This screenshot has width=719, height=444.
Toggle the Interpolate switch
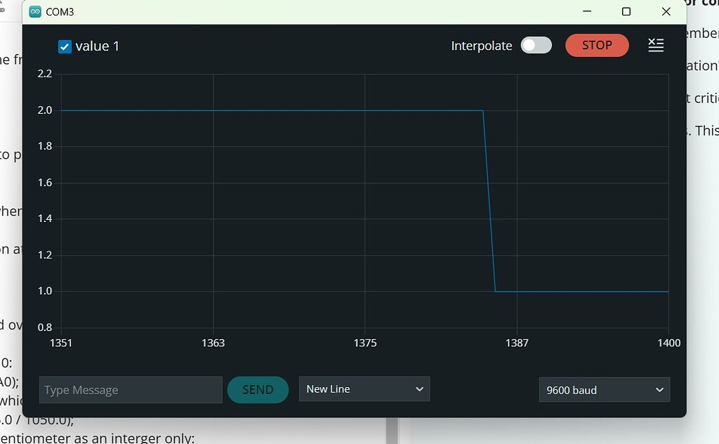point(536,44)
